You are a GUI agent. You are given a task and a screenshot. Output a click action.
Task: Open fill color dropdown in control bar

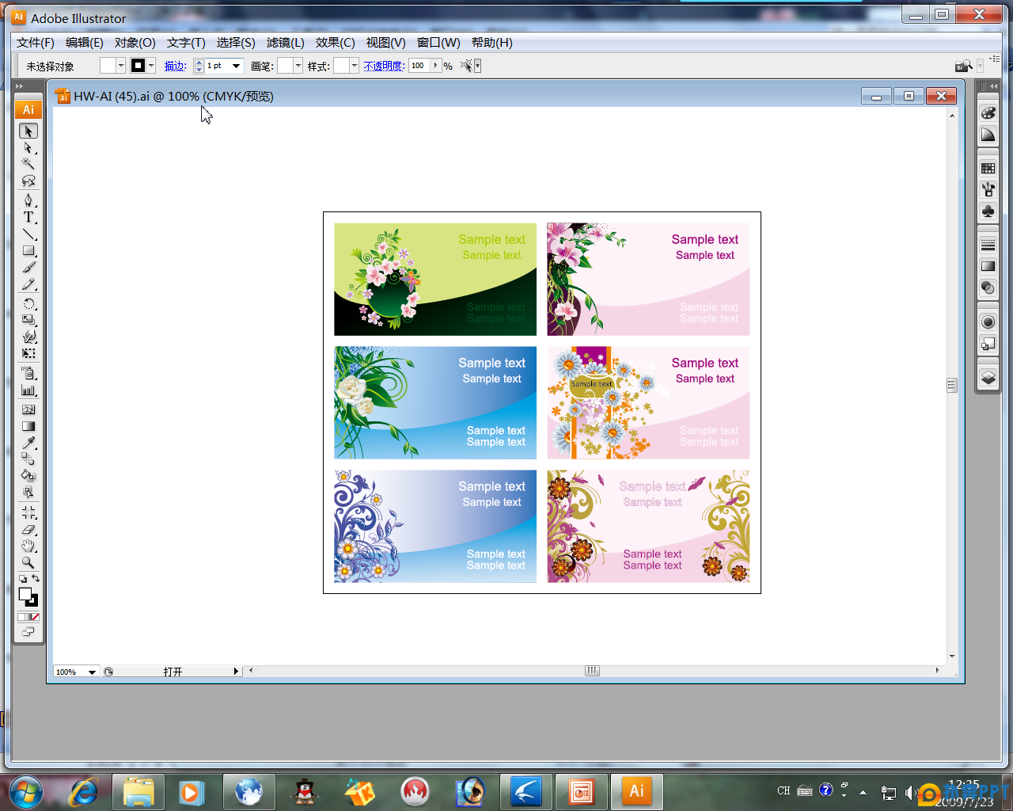point(121,66)
